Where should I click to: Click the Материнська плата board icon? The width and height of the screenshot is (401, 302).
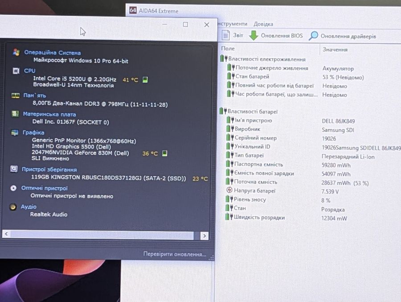tap(15, 114)
